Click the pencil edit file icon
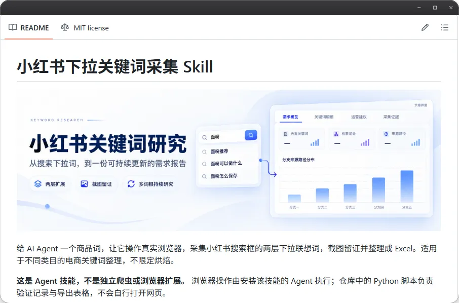The height and width of the screenshot is (303, 459). point(425,27)
